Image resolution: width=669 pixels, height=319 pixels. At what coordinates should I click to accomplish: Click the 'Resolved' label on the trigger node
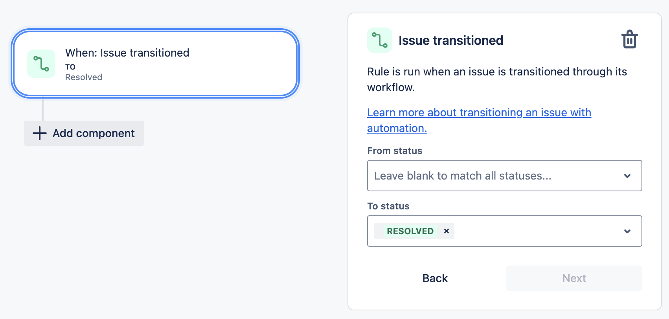coord(83,77)
